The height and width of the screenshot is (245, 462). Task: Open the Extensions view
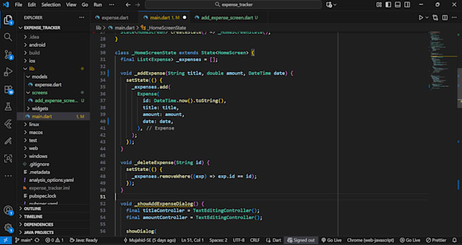[8, 90]
